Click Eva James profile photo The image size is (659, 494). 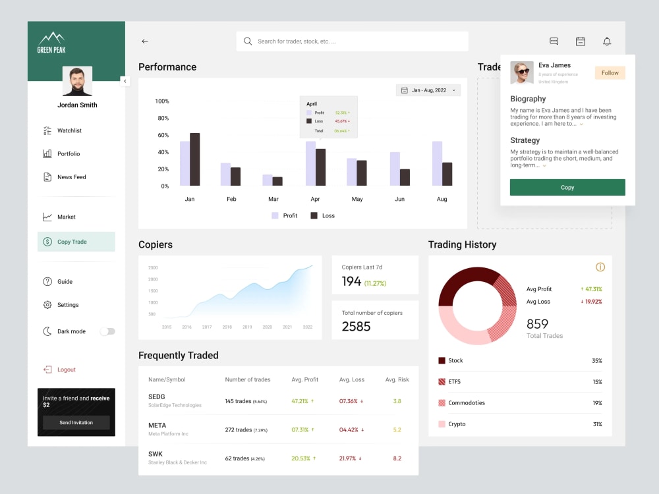click(x=521, y=72)
